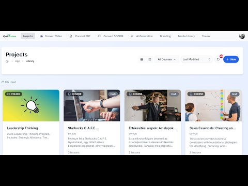Open the Teams tab
248x186 pixels.
206,36
